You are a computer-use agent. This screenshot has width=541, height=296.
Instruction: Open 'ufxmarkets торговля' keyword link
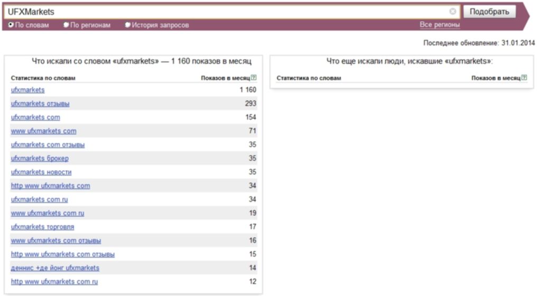tap(42, 227)
